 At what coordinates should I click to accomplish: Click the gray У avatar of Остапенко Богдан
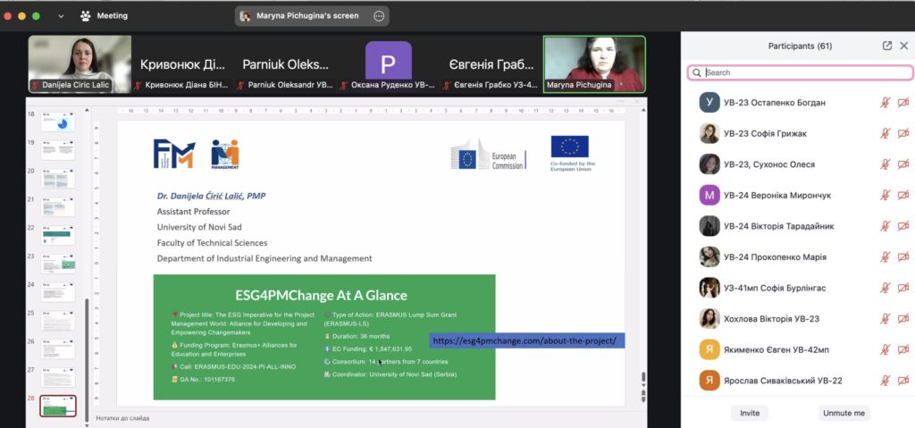(709, 103)
